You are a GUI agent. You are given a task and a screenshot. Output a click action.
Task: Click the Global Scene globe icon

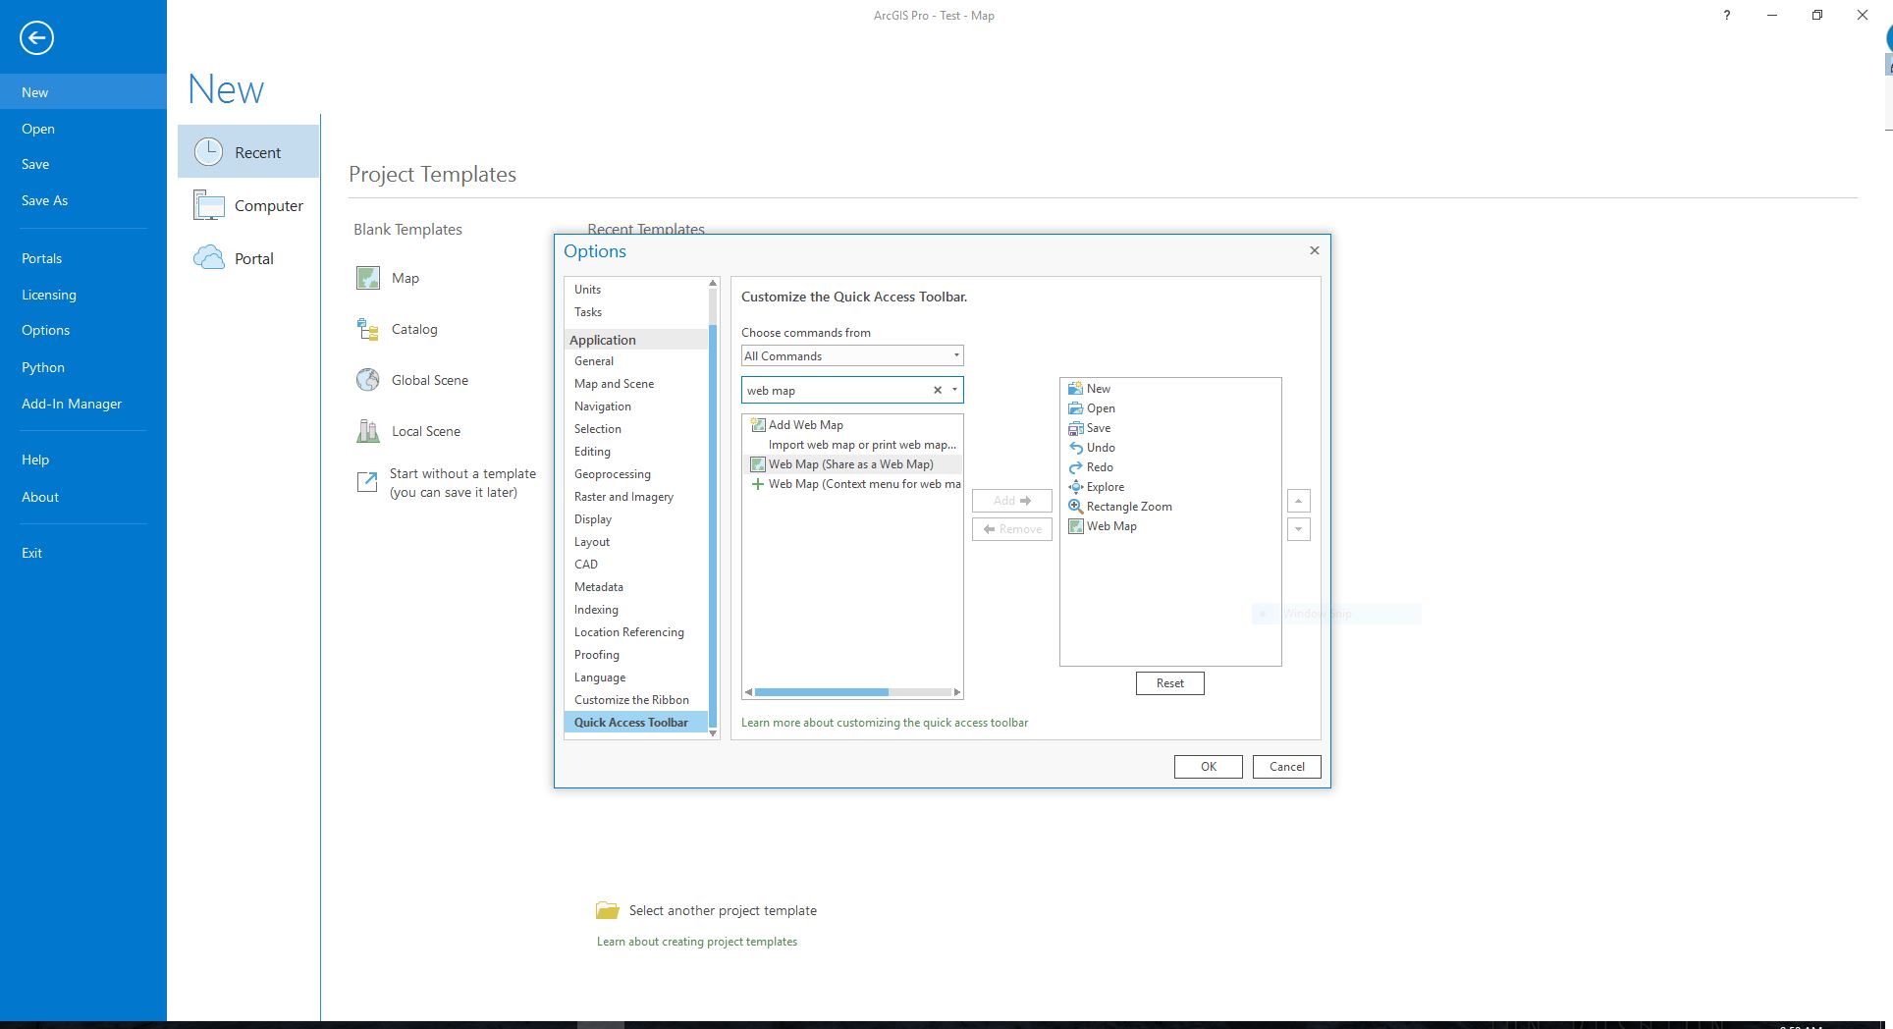pyautogui.click(x=368, y=380)
